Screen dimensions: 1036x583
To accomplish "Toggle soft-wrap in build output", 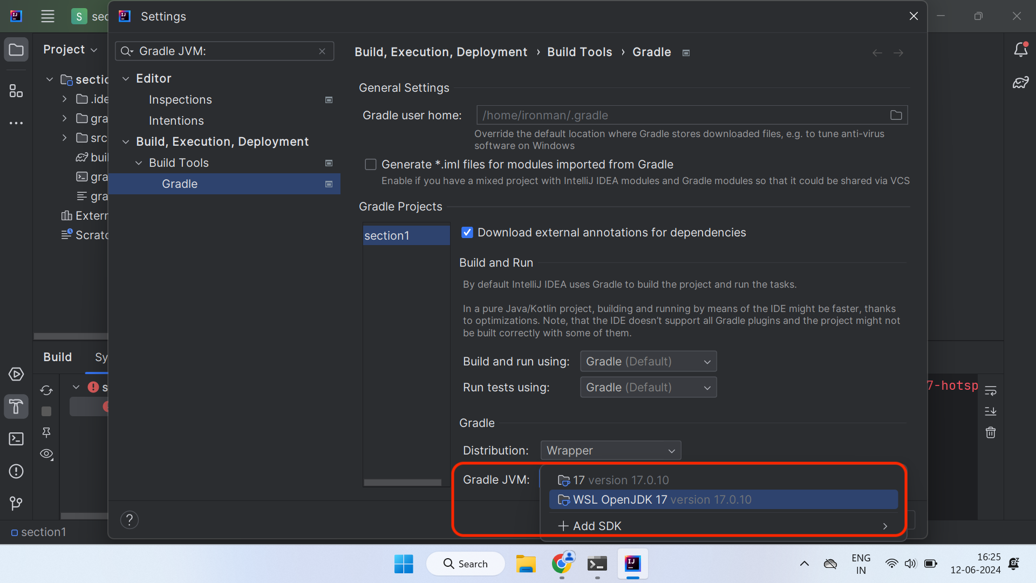I will click(x=991, y=390).
